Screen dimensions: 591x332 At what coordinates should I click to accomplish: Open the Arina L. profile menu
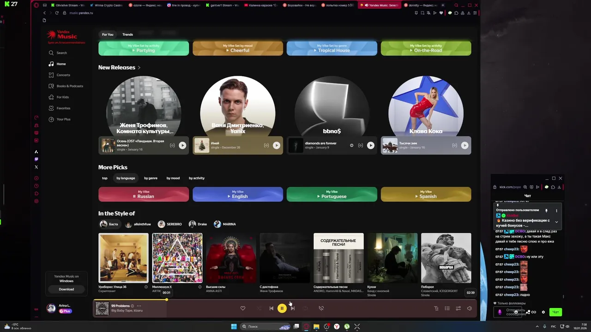59,308
